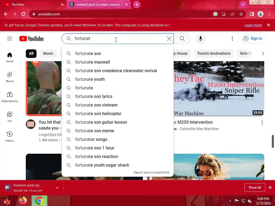
Task: Choose suggestion 'fortunate son'
Action: 118,53
